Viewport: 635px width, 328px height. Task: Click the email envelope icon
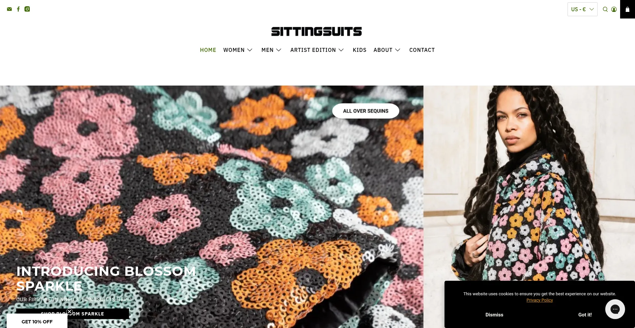coord(9,9)
